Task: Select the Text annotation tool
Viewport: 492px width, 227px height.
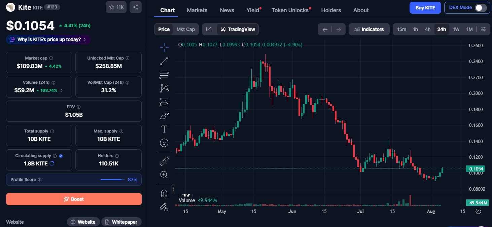Action: click(164, 129)
